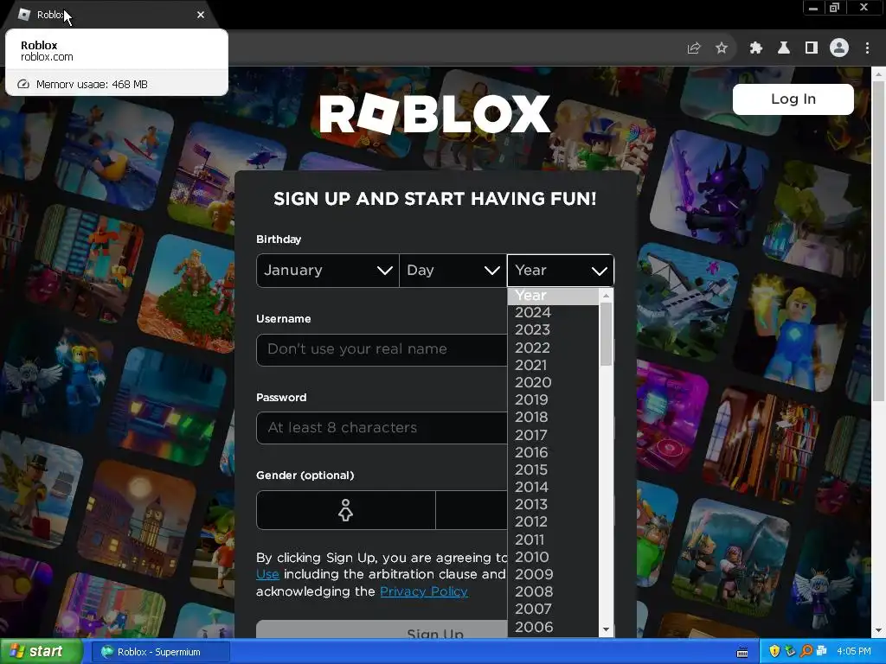Click the page vertical scrollbar thumb
This screenshot has width=886, height=664.
879,241
